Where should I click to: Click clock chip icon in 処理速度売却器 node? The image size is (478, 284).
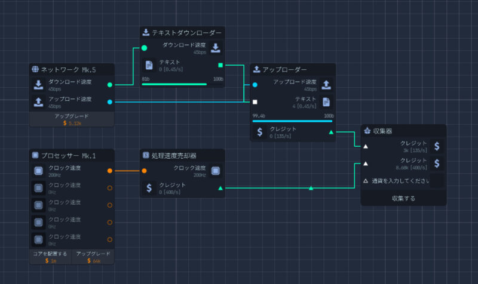(216, 171)
